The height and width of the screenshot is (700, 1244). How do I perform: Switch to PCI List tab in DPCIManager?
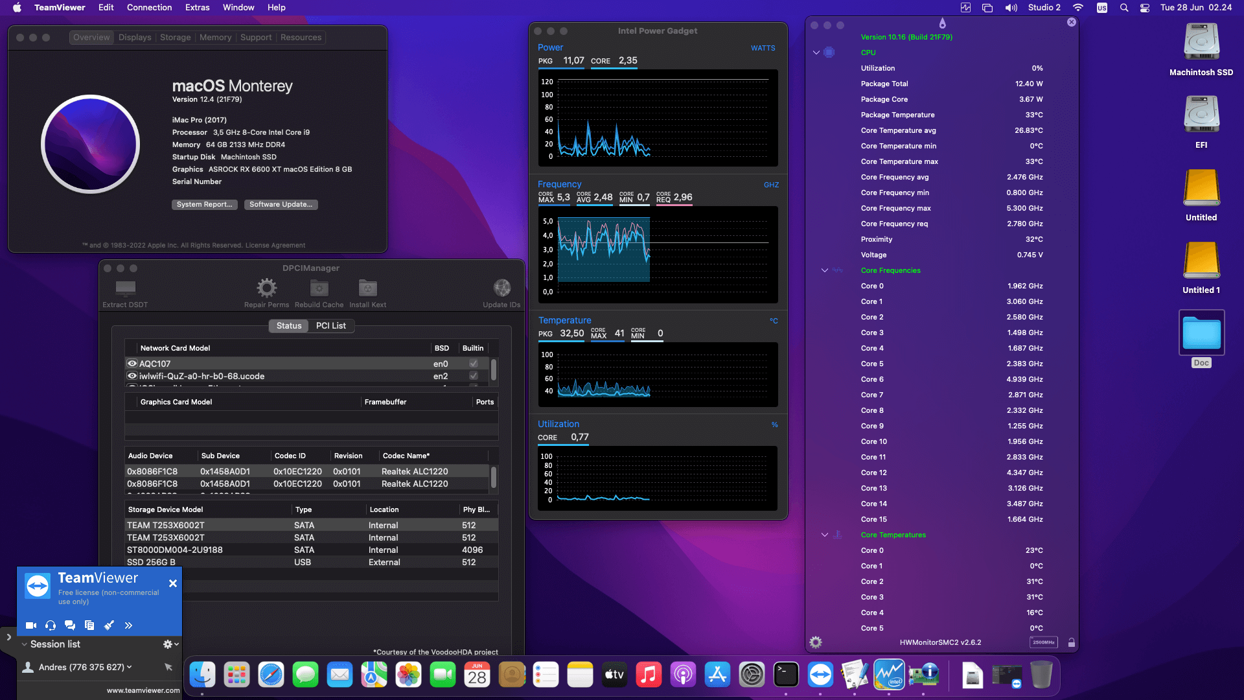pos(331,325)
